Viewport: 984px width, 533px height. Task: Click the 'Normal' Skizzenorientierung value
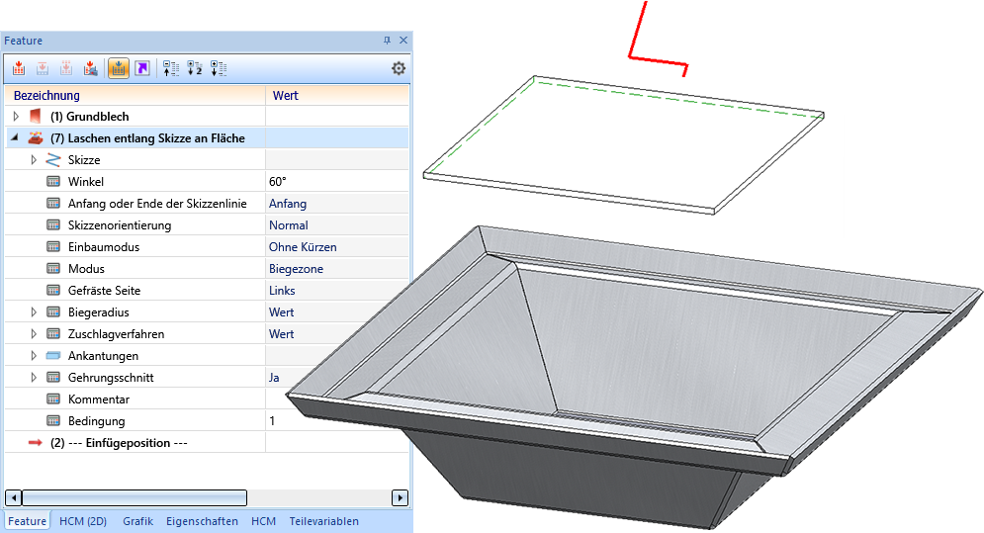[289, 224]
